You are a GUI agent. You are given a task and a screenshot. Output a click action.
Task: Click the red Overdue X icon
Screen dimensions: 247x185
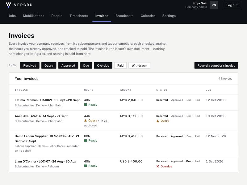pos(158,166)
